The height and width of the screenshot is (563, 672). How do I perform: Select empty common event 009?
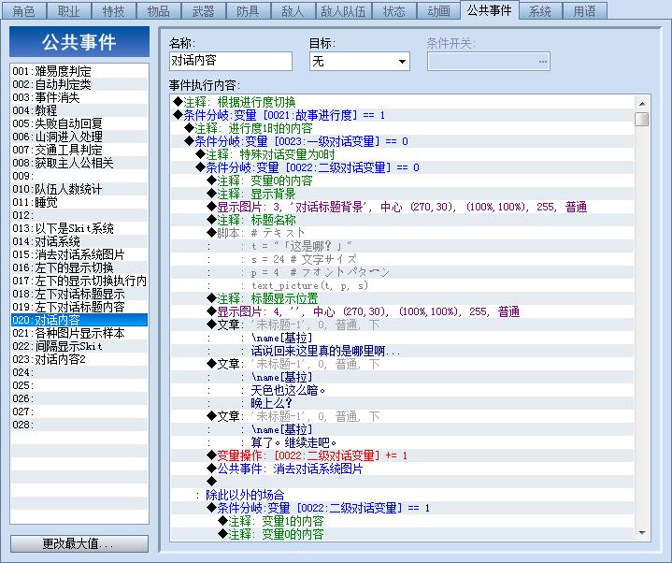click(79, 176)
